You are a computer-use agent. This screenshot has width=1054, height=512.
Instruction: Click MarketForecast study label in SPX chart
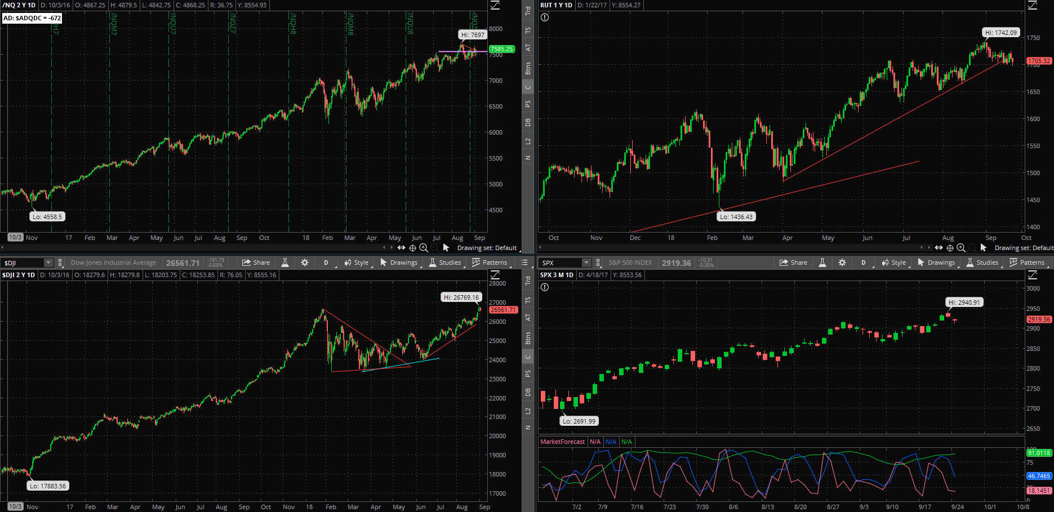point(562,442)
